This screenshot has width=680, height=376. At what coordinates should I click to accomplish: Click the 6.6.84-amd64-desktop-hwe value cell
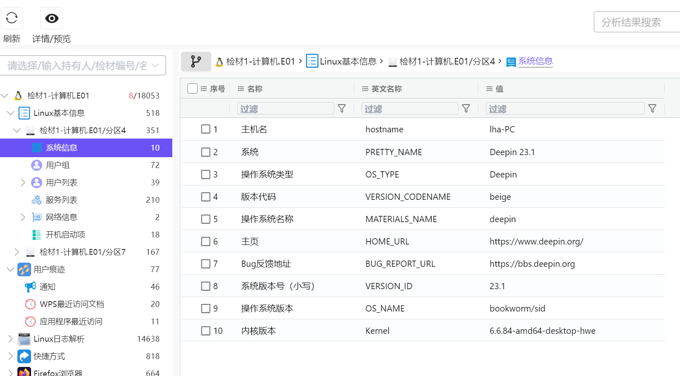click(x=543, y=330)
